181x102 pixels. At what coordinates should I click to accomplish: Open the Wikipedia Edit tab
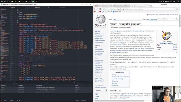coord(148,19)
